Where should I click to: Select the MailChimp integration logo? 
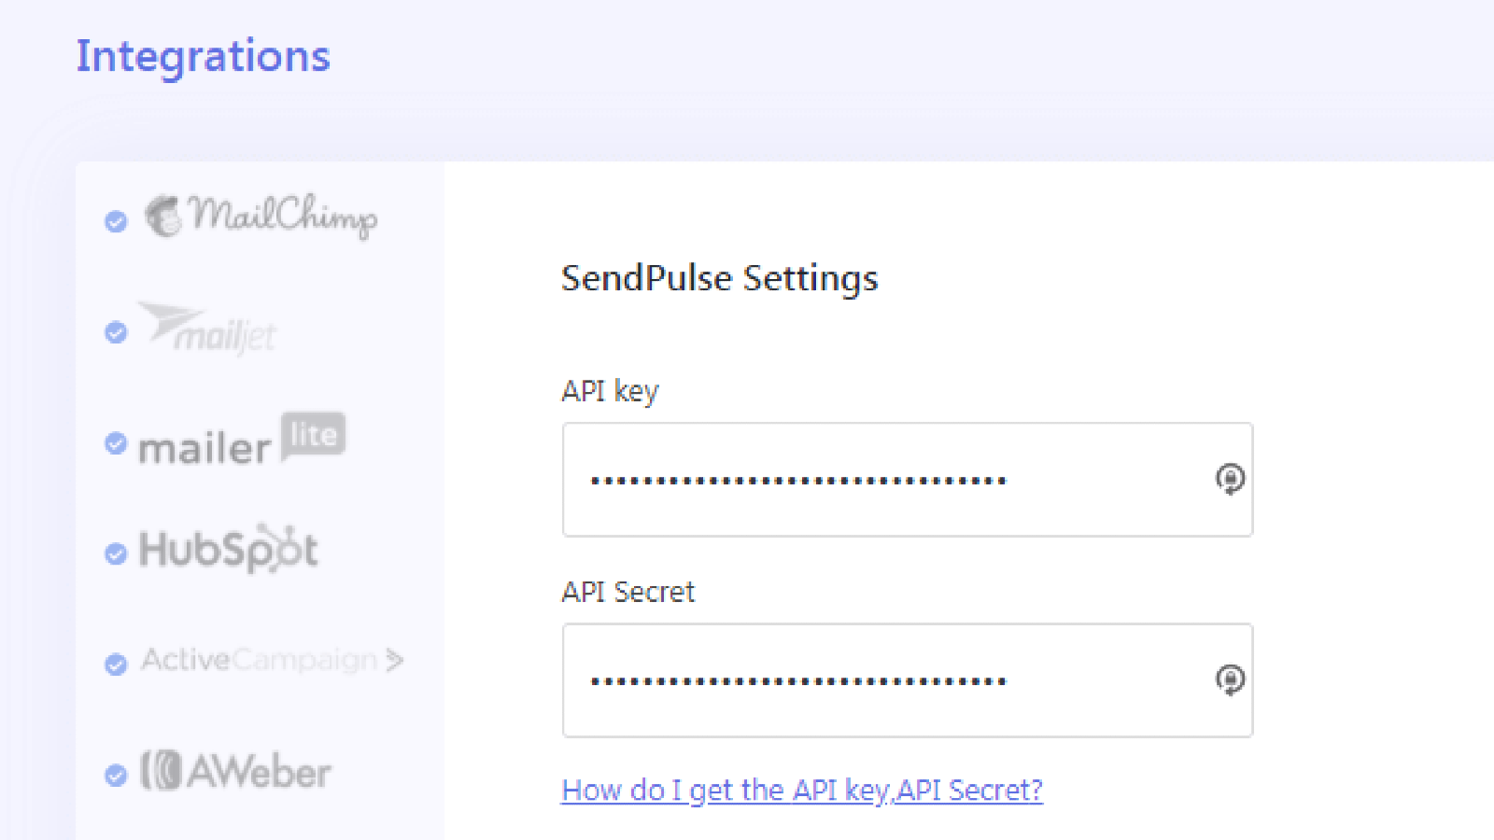261,217
